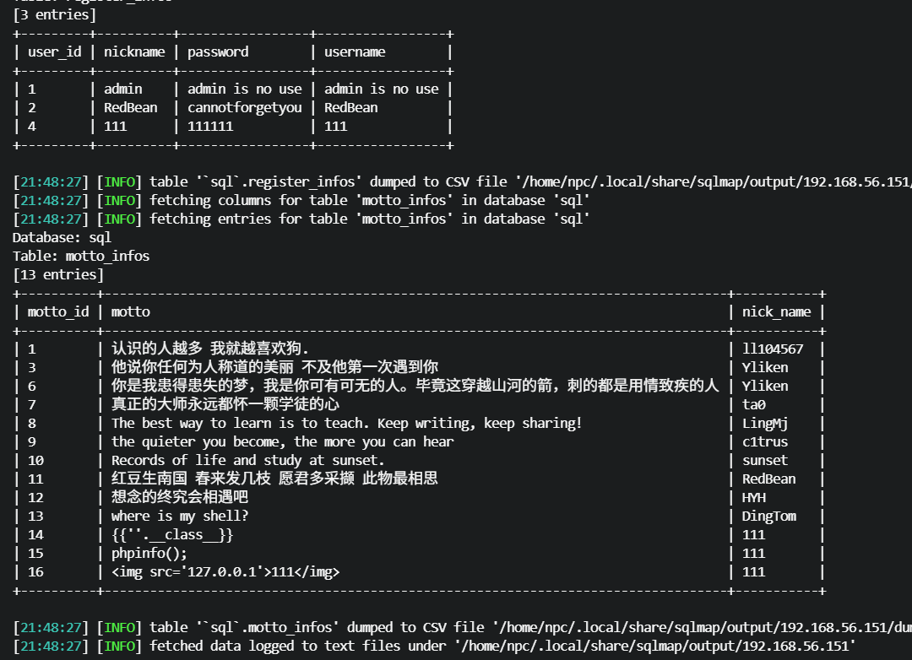The width and height of the screenshot is (912, 660).
Task: Click the 'LingMj' nick name entry
Action: (765, 424)
